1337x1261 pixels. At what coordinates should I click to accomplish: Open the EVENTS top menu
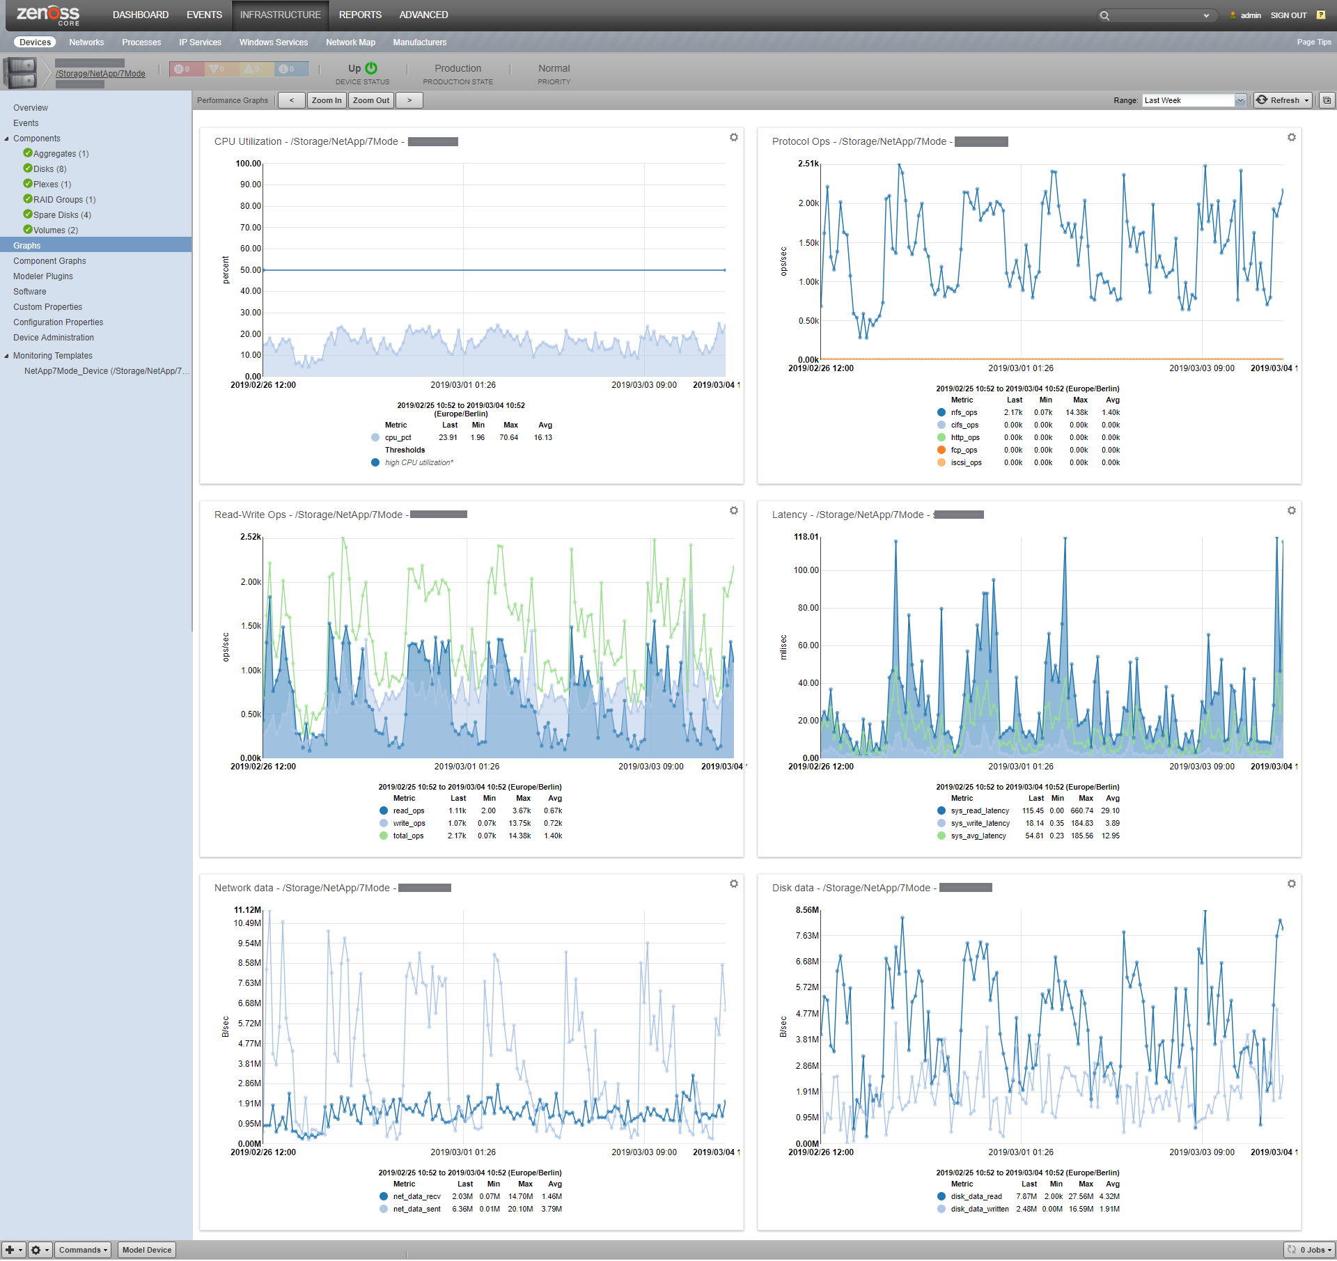pos(204,15)
